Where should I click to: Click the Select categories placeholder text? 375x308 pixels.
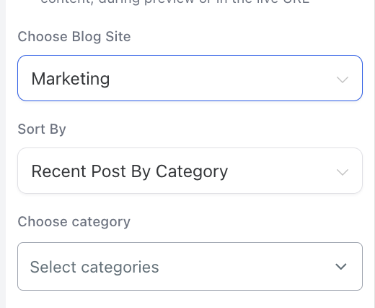point(94,267)
